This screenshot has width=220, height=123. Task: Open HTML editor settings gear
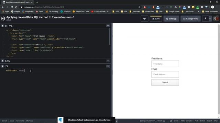(x=2, y=26)
